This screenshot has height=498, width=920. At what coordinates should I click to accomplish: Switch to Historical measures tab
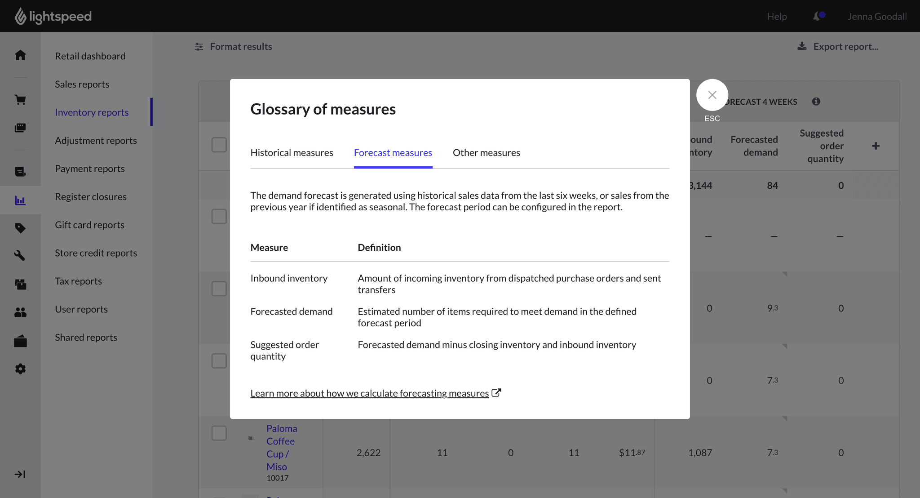click(x=292, y=153)
